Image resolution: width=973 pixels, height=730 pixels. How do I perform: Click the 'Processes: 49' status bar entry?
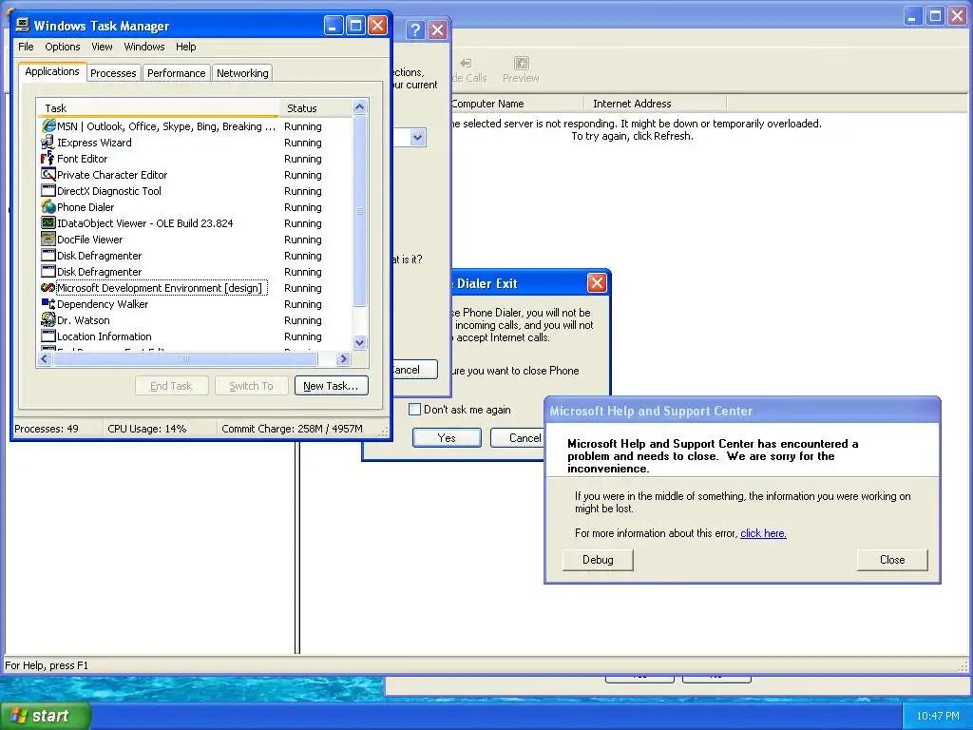pyautogui.click(x=47, y=429)
